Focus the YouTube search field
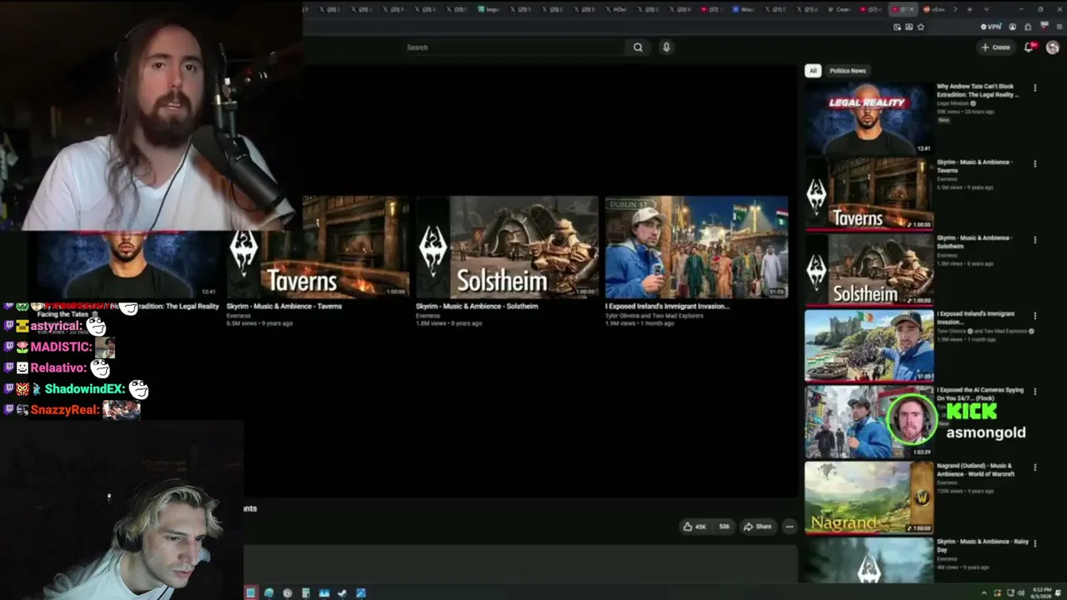The image size is (1067, 600). 513,47
